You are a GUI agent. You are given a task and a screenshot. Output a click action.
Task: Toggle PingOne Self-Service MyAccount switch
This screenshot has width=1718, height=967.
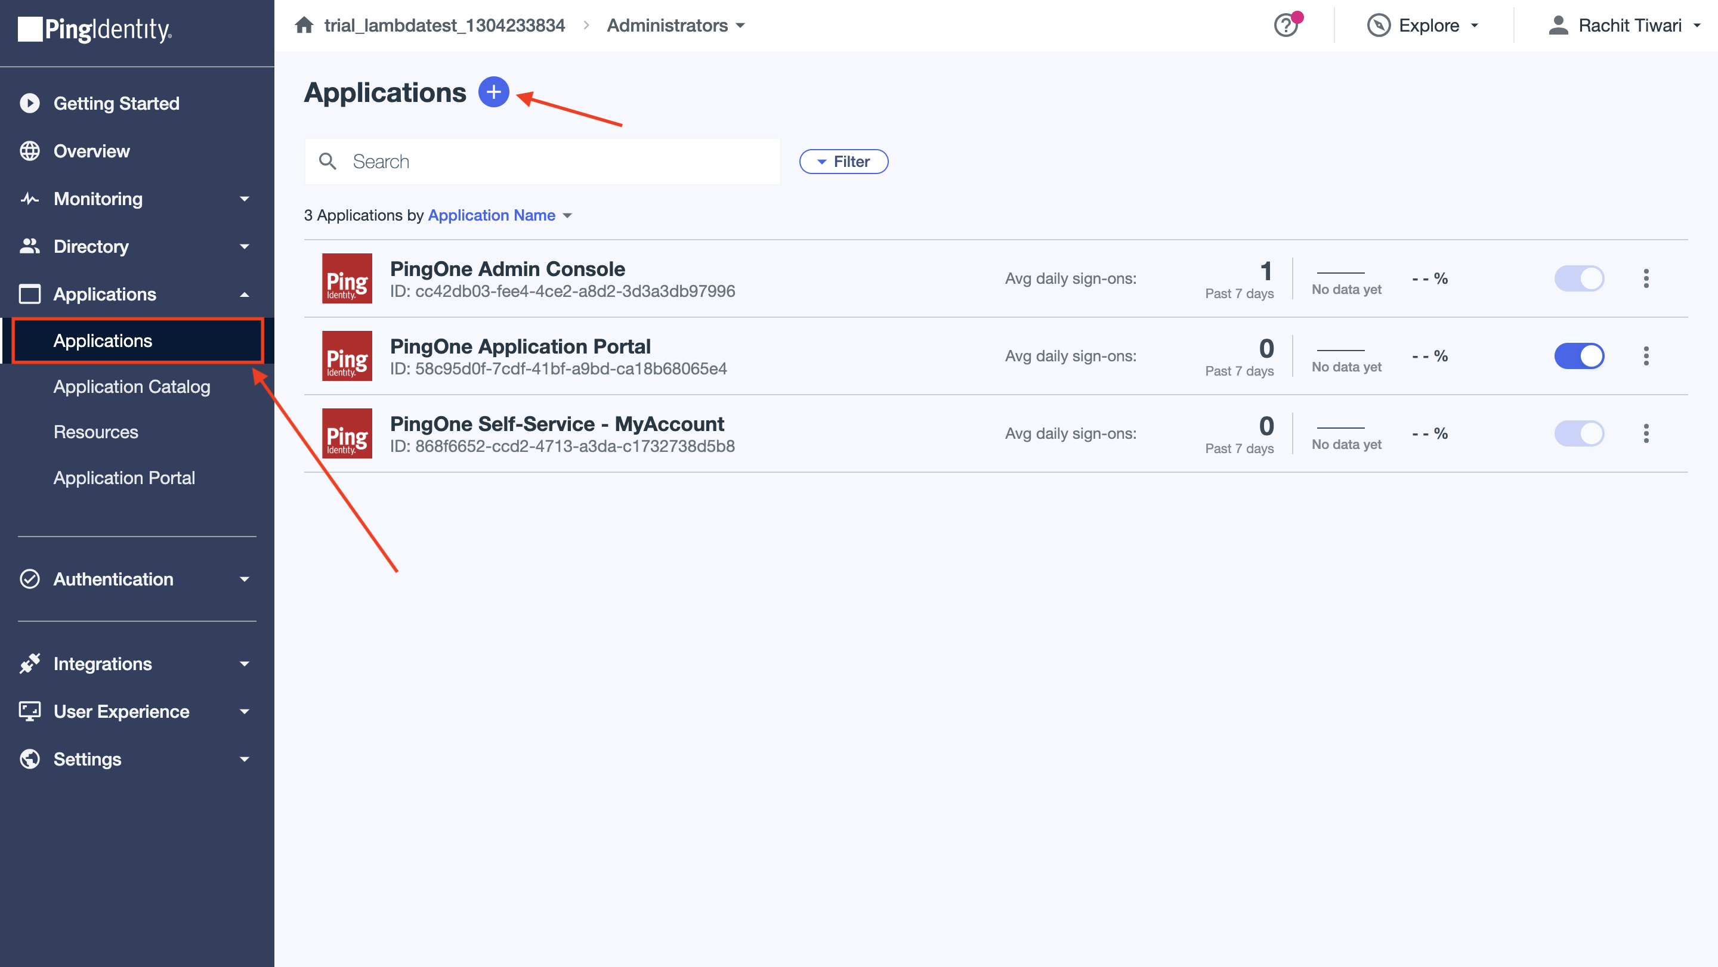pos(1578,433)
